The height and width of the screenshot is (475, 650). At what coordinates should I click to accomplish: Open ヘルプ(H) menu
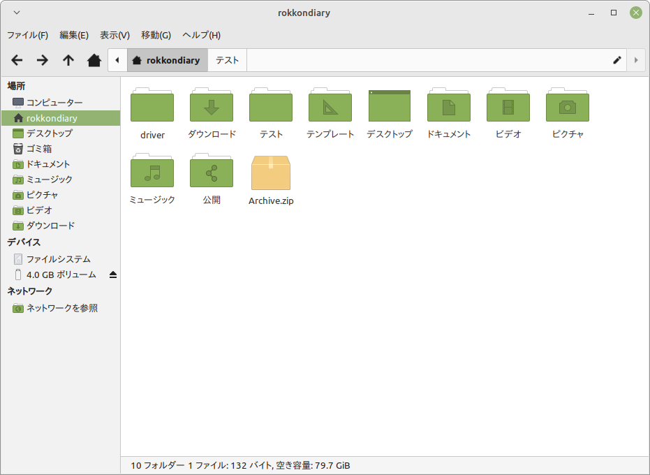click(x=202, y=35)
